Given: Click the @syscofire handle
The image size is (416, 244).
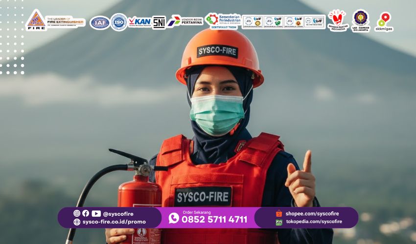Looking at the screenshot, I should click(118, 214).
